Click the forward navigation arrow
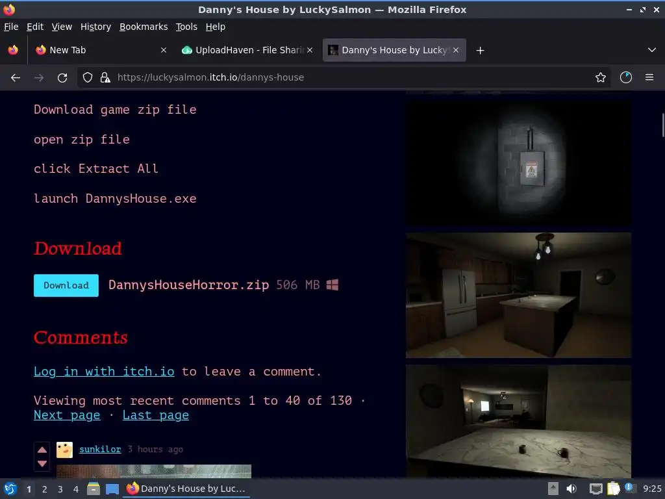 click(39, 78)
